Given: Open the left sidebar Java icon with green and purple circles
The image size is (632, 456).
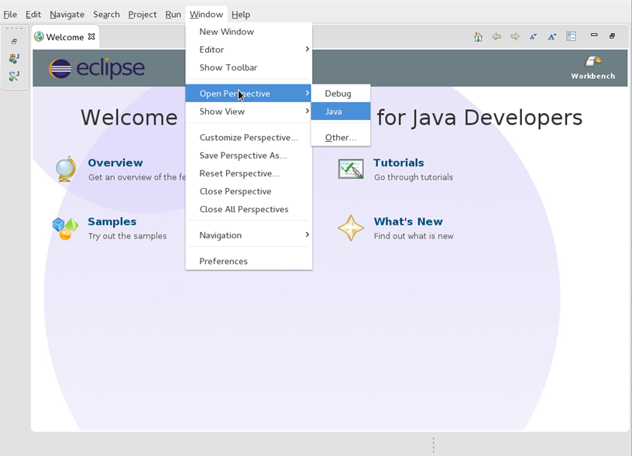Looking at the screenshot, I should point(14,58).
